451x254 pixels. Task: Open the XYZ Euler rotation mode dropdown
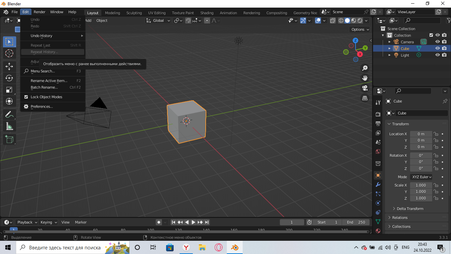click(x=421, y=177)
